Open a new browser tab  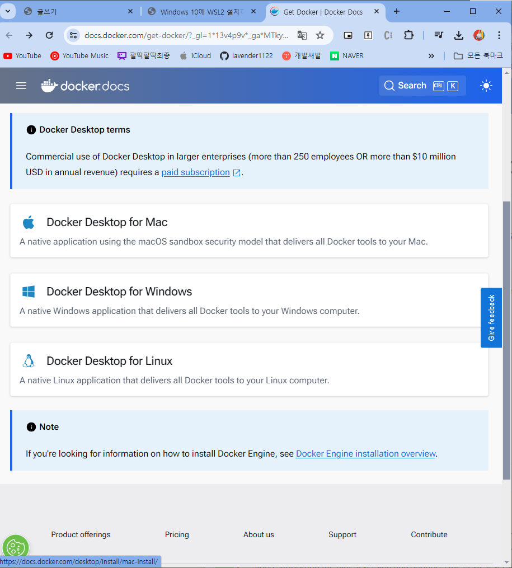(397, 12)
